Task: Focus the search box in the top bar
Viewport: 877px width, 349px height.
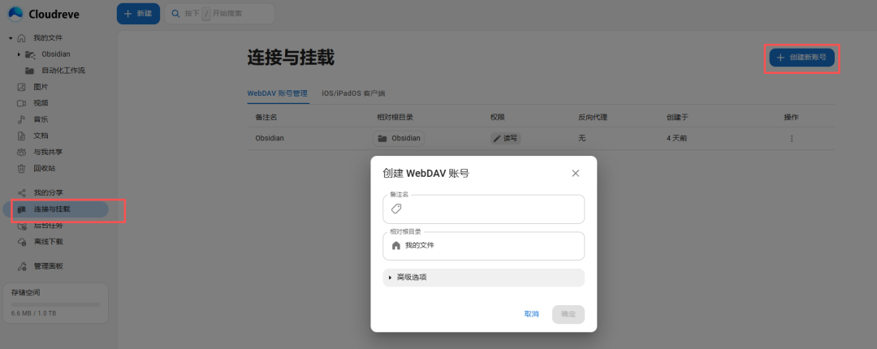Action: pos(219,14)
